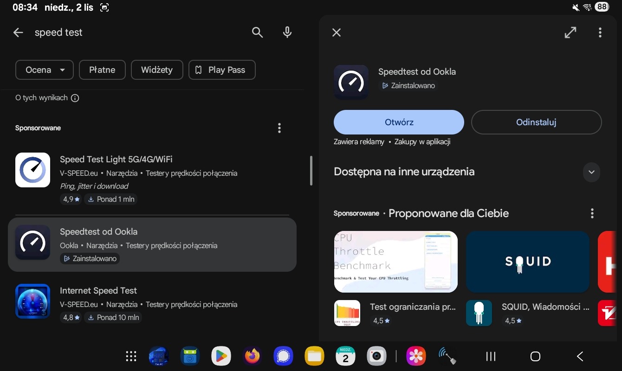Tap the CPU Throttle Benchmark banner thumbnail

pyautogui.click(x=395, y=262)
